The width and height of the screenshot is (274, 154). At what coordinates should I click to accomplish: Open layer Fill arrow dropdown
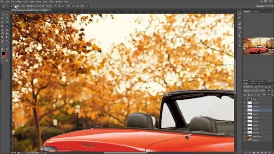(272, 95)
